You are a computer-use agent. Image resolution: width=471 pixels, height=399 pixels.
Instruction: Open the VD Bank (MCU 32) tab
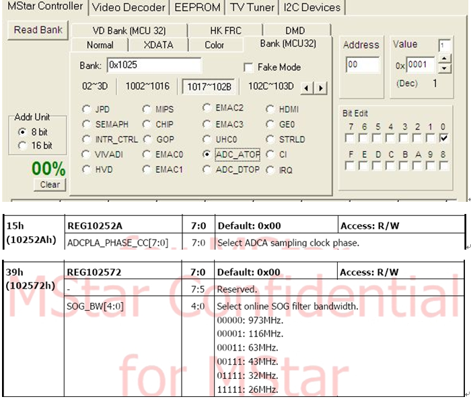pyautogui.click(x=129, y=30)
